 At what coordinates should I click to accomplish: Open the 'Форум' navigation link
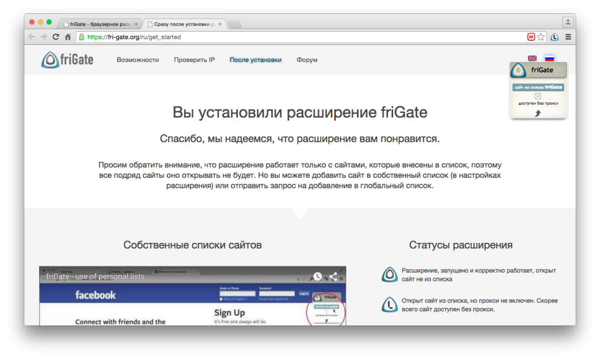(307, 60)
